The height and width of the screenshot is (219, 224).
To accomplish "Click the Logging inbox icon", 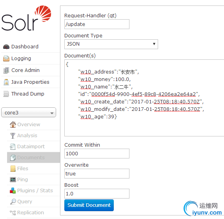I will [6, 59].
